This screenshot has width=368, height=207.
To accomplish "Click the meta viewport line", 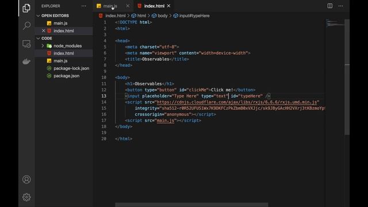I will (x=188, y=53).
